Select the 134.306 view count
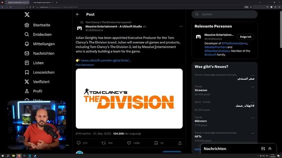Viewport: 282px width, 158px height. point(119,133)
